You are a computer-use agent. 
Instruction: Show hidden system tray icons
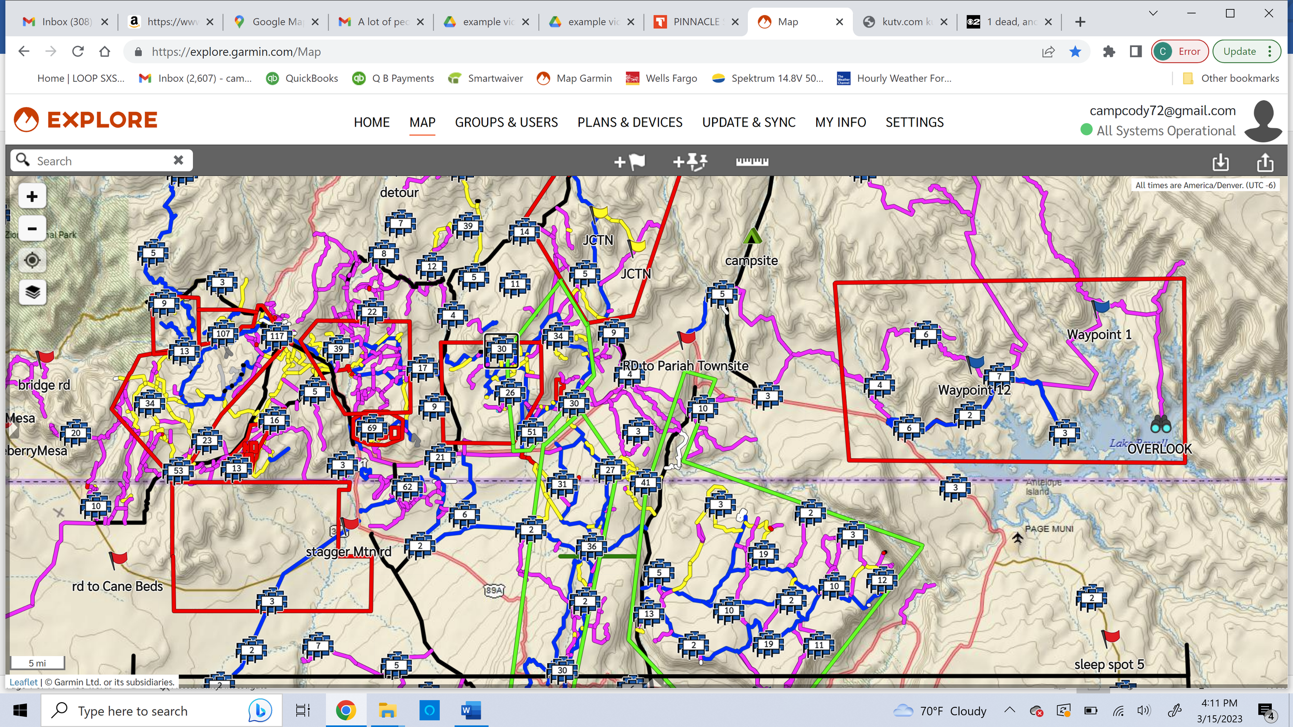(1009, 710)
